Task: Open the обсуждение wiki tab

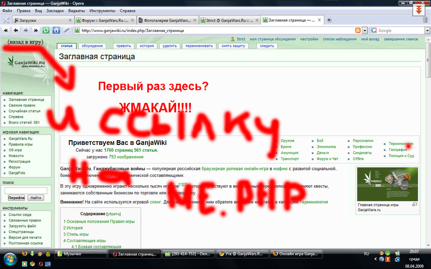Action: coord(92,46)
